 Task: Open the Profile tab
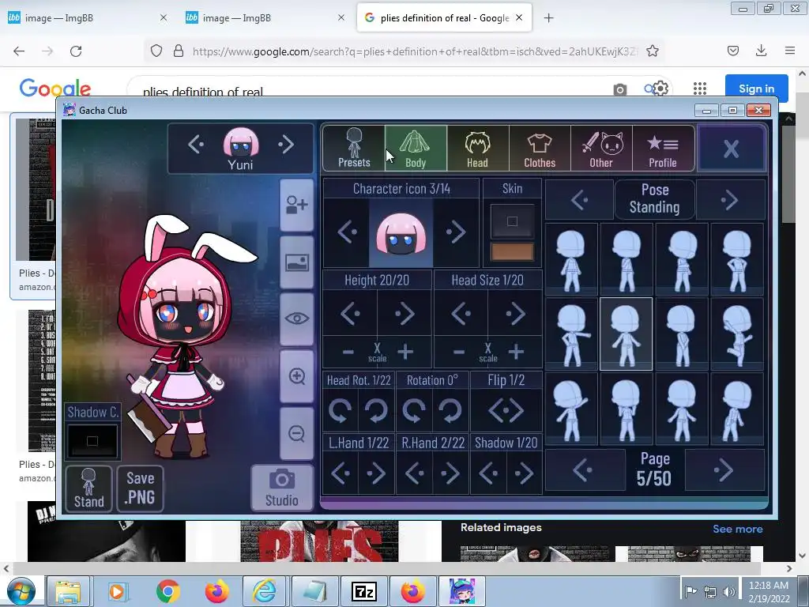(x=663, y=148)
